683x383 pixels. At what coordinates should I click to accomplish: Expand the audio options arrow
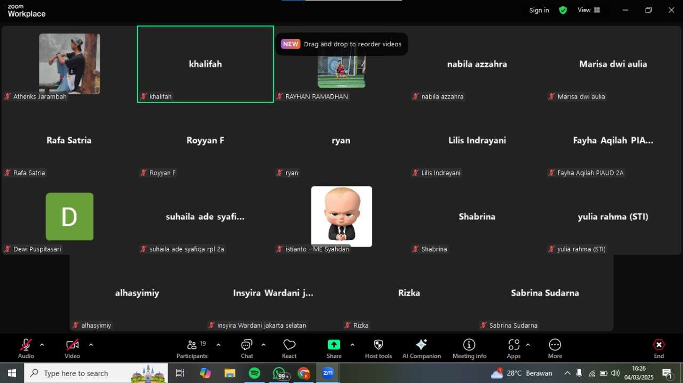pos(42,345)
